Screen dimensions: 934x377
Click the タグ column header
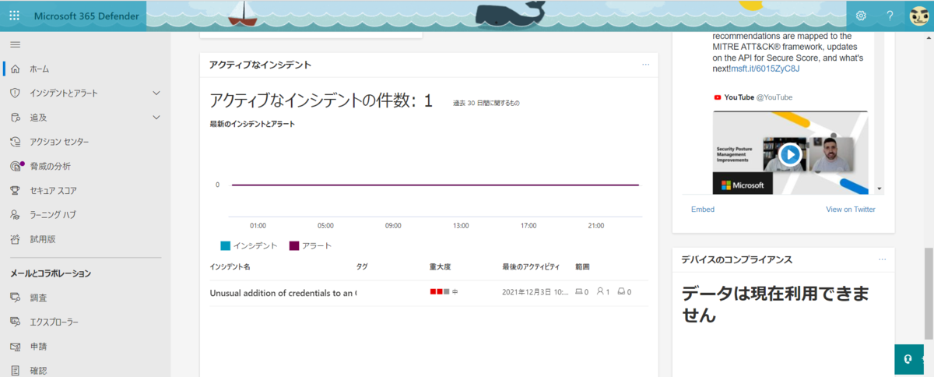362,267
